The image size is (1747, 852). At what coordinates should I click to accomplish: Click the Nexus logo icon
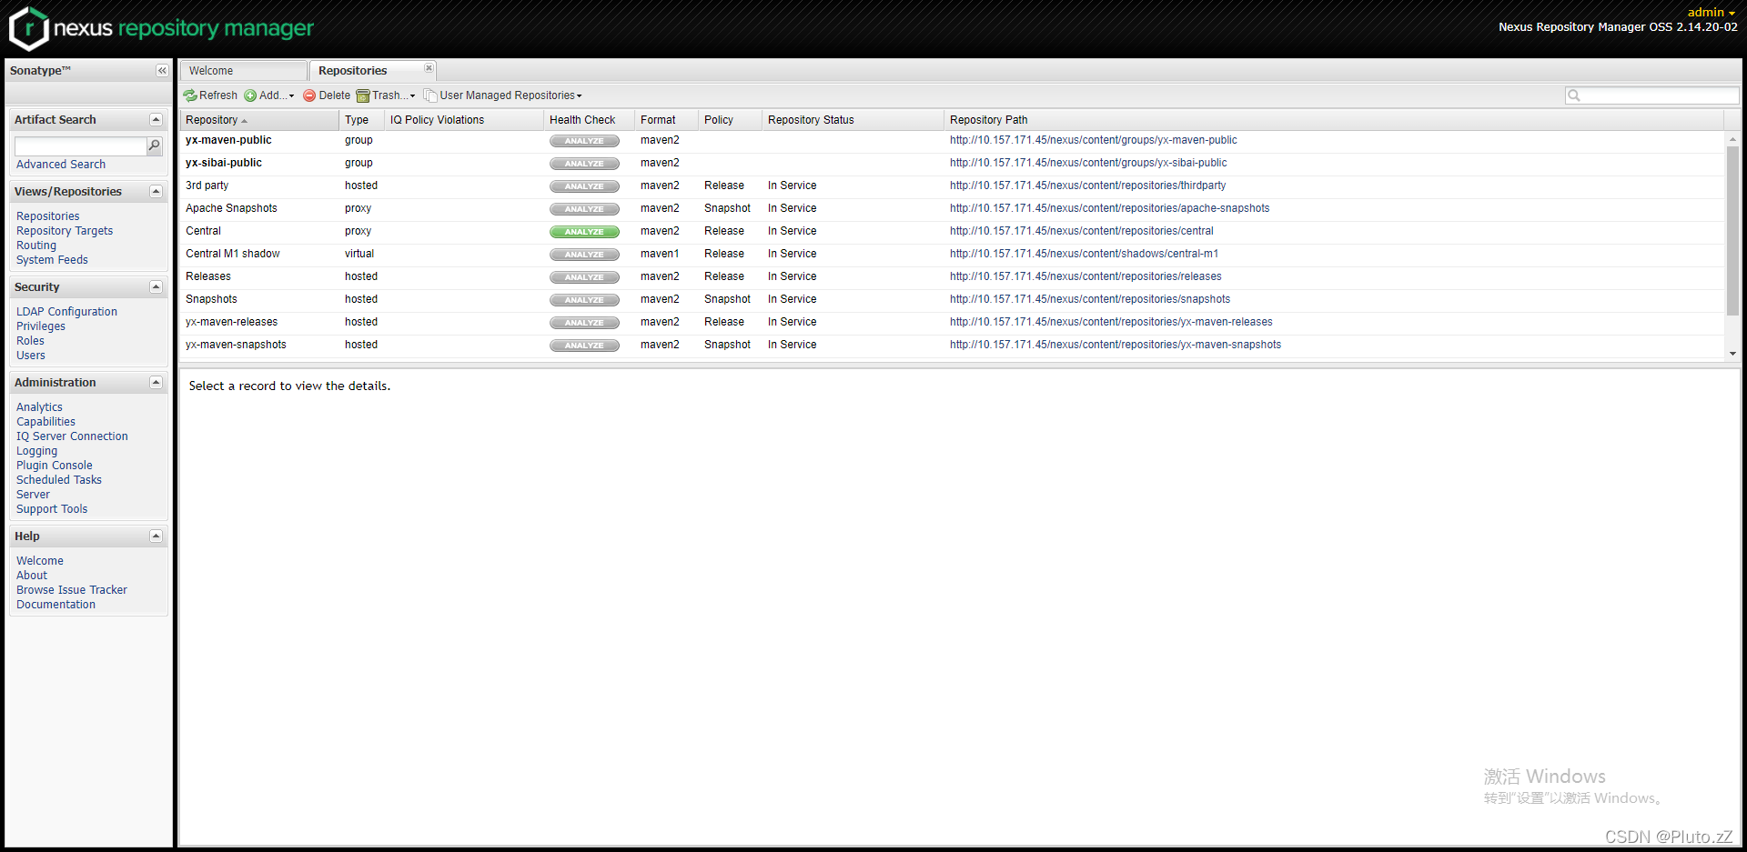[28, 28]
